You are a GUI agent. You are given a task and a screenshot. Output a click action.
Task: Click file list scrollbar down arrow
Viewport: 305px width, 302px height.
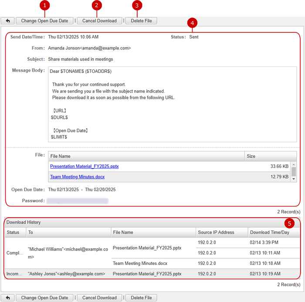coord(294,179)
